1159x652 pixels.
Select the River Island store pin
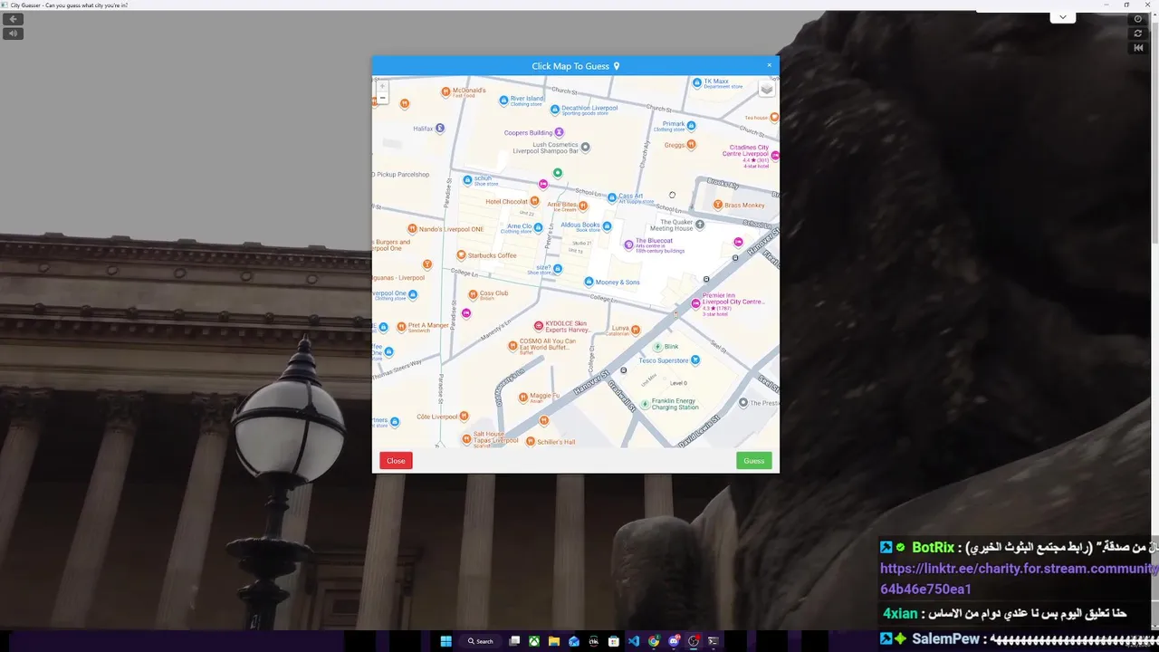coord(504,100)
